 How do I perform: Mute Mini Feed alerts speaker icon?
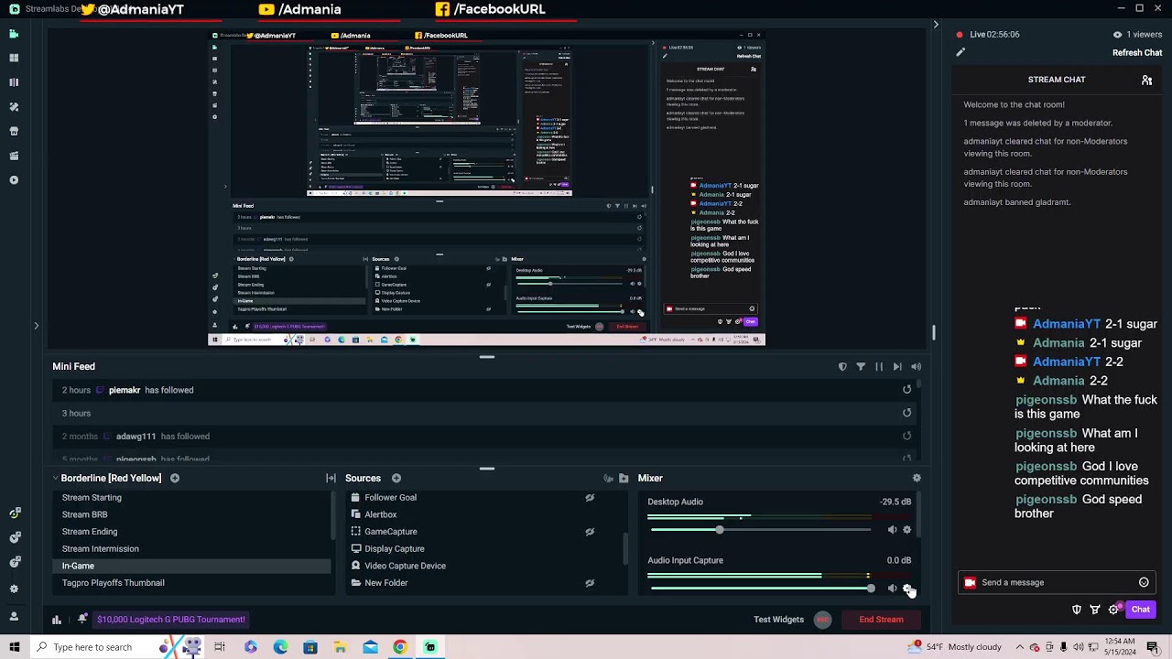point(916,367)
